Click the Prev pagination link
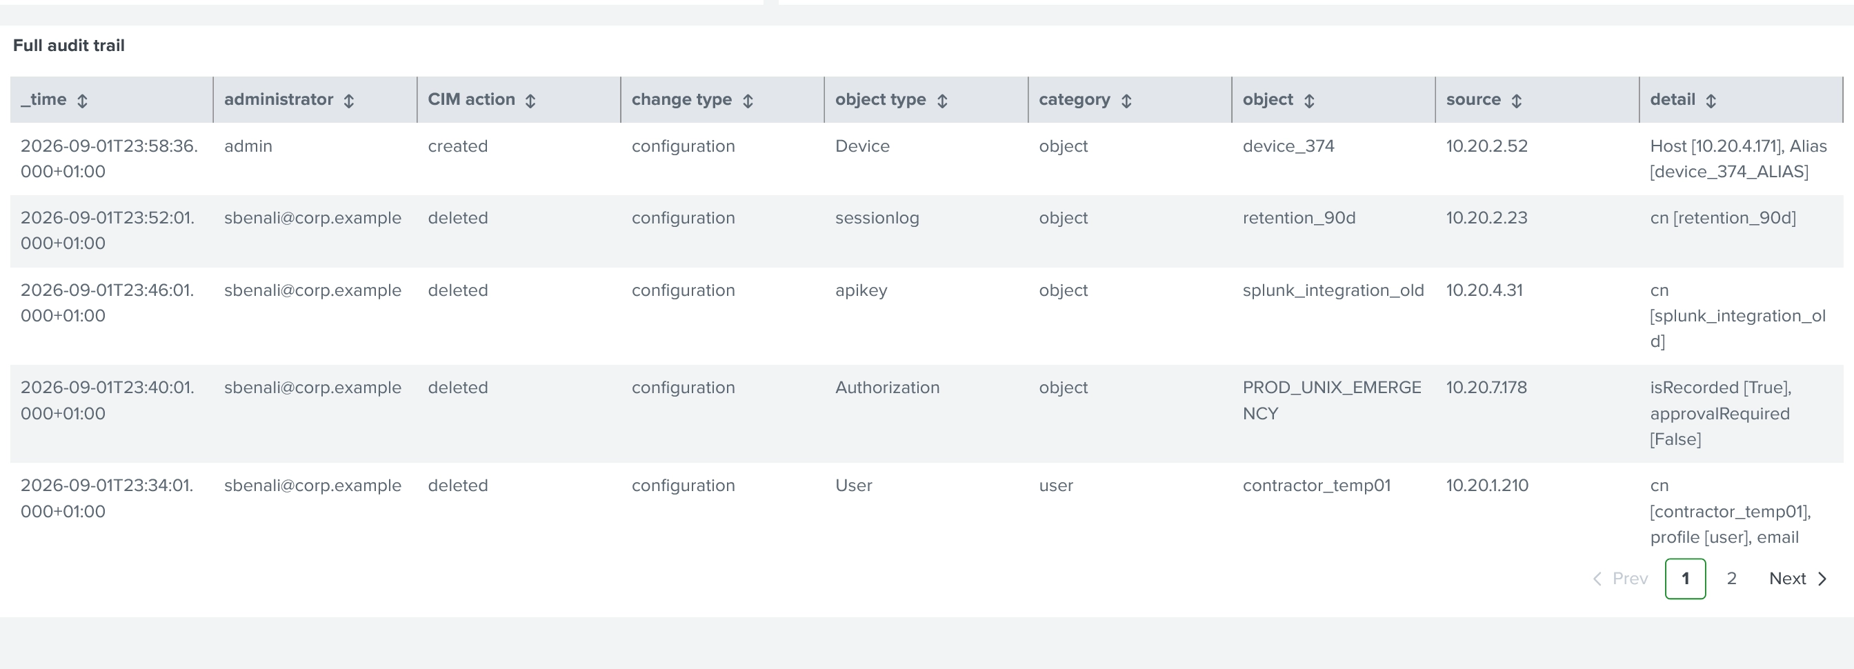 coord(1620,579)
